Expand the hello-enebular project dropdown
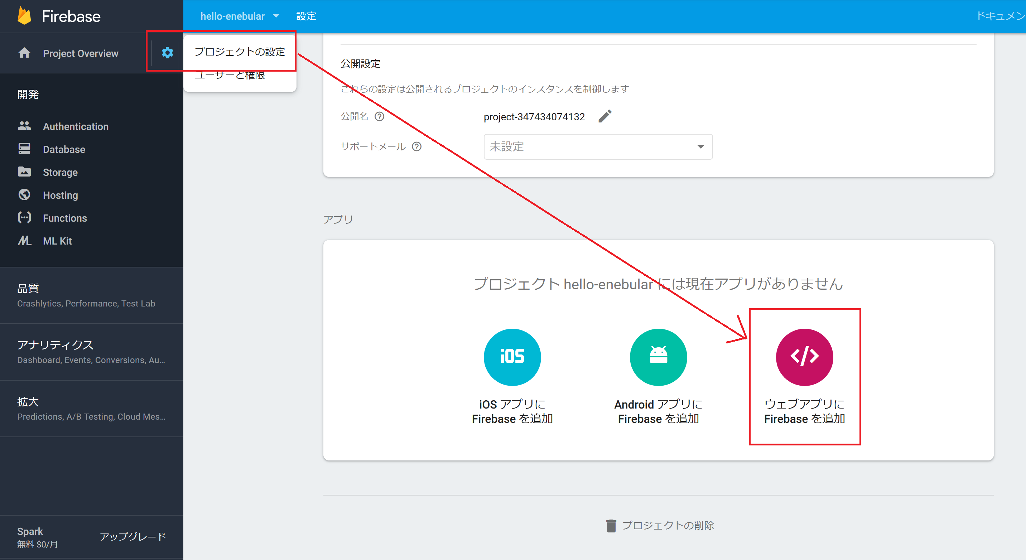This screenshot has height=560, width=1026. click(x=240, y=16)
